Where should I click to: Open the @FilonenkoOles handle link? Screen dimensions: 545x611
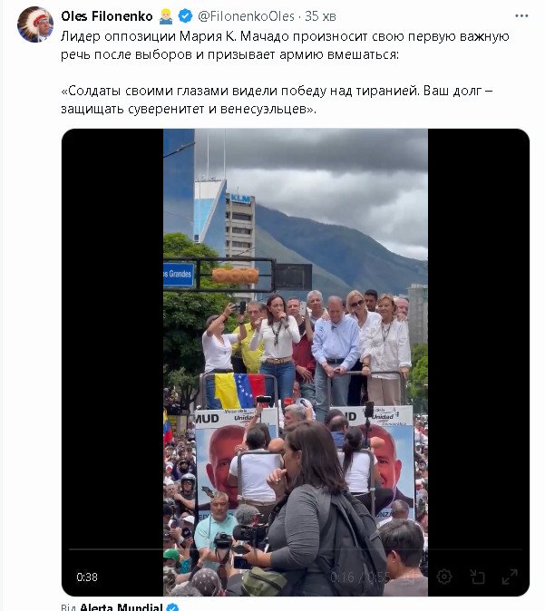246,16
